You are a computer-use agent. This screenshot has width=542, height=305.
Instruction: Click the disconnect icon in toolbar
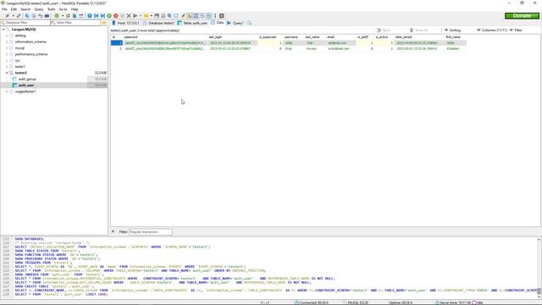(19, 16)
